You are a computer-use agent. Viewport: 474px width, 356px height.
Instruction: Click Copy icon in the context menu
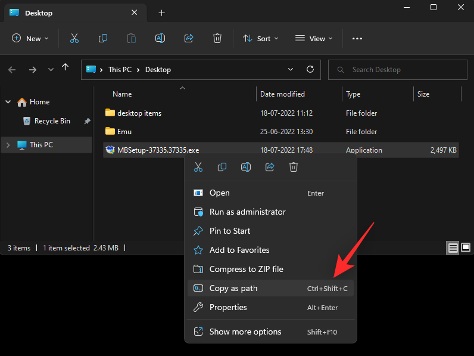point(222,168)
